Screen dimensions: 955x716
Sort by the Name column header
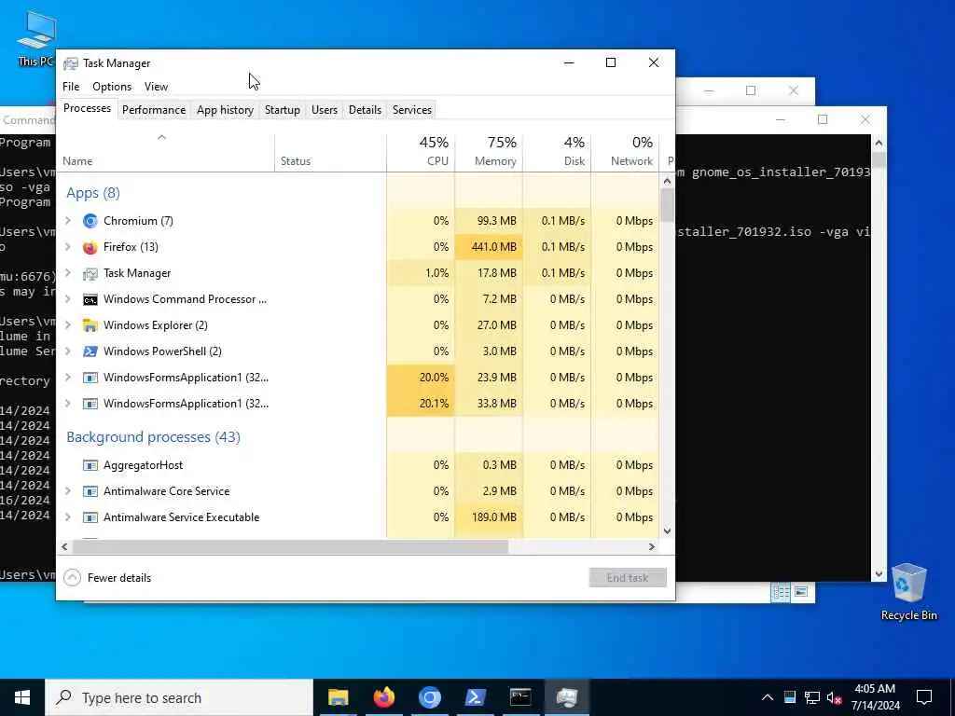(x=165, y=152)
